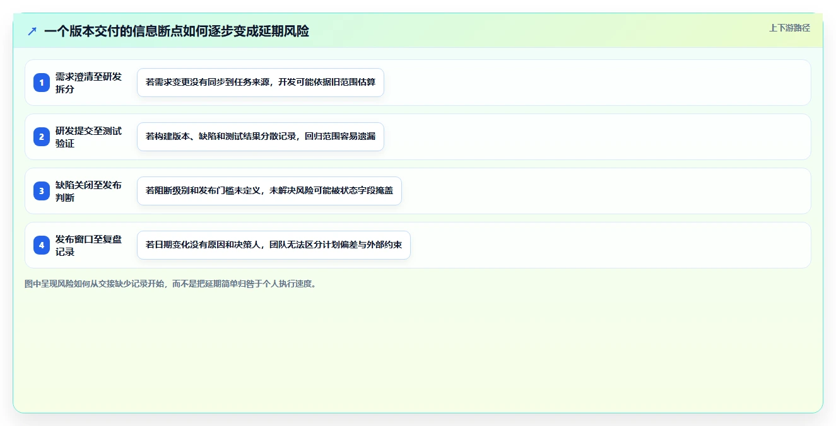Click the arrow icon beside the title
The height and width of the screenshot is (426, 836).
(x=32, y=31)
